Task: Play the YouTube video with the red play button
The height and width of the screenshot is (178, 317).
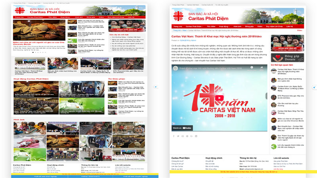Action: [220, 98]
